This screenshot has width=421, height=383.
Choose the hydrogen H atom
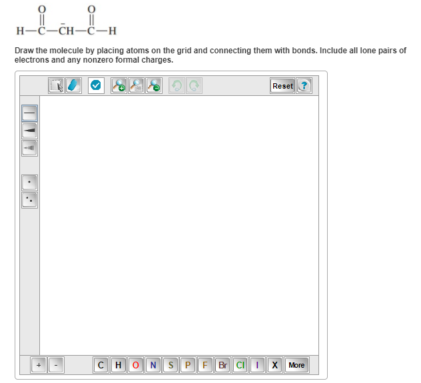point(119,365)
